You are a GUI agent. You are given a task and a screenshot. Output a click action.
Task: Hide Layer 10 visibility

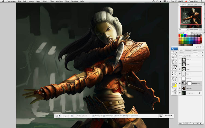(180, 88)
